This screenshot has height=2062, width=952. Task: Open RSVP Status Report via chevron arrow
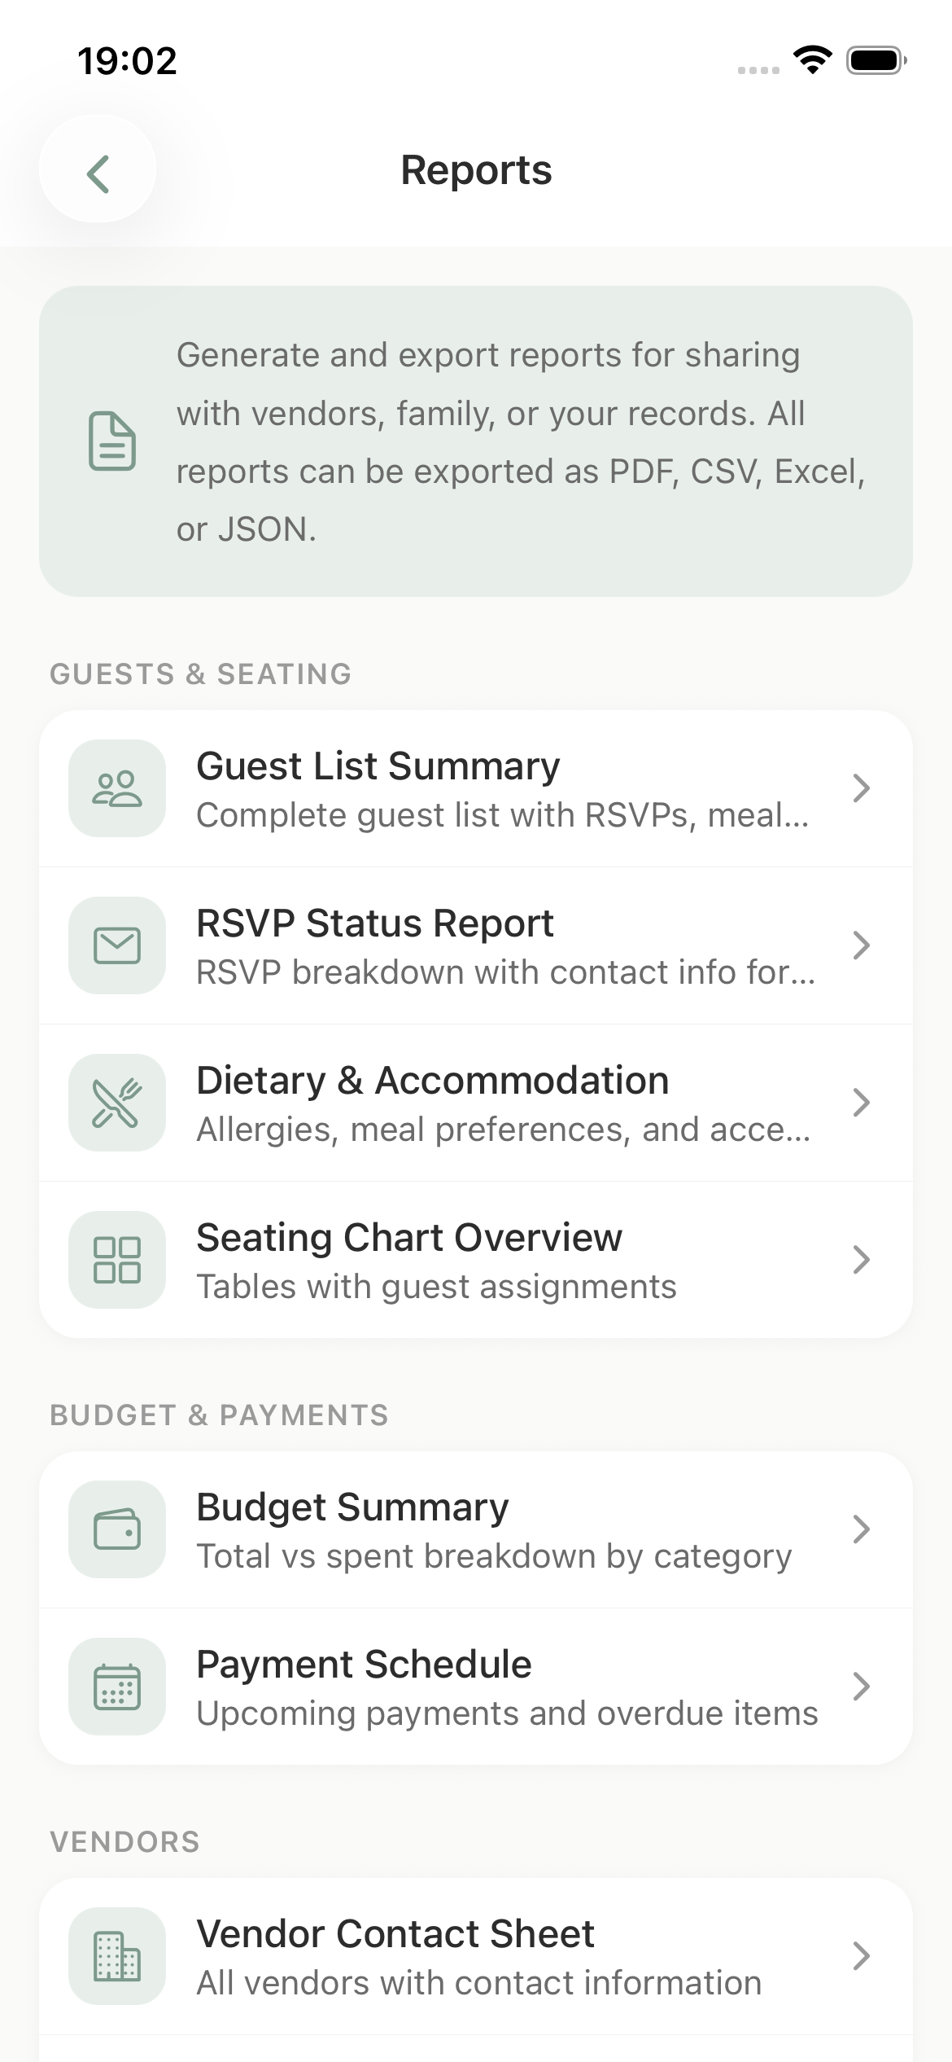coord(861,945)
